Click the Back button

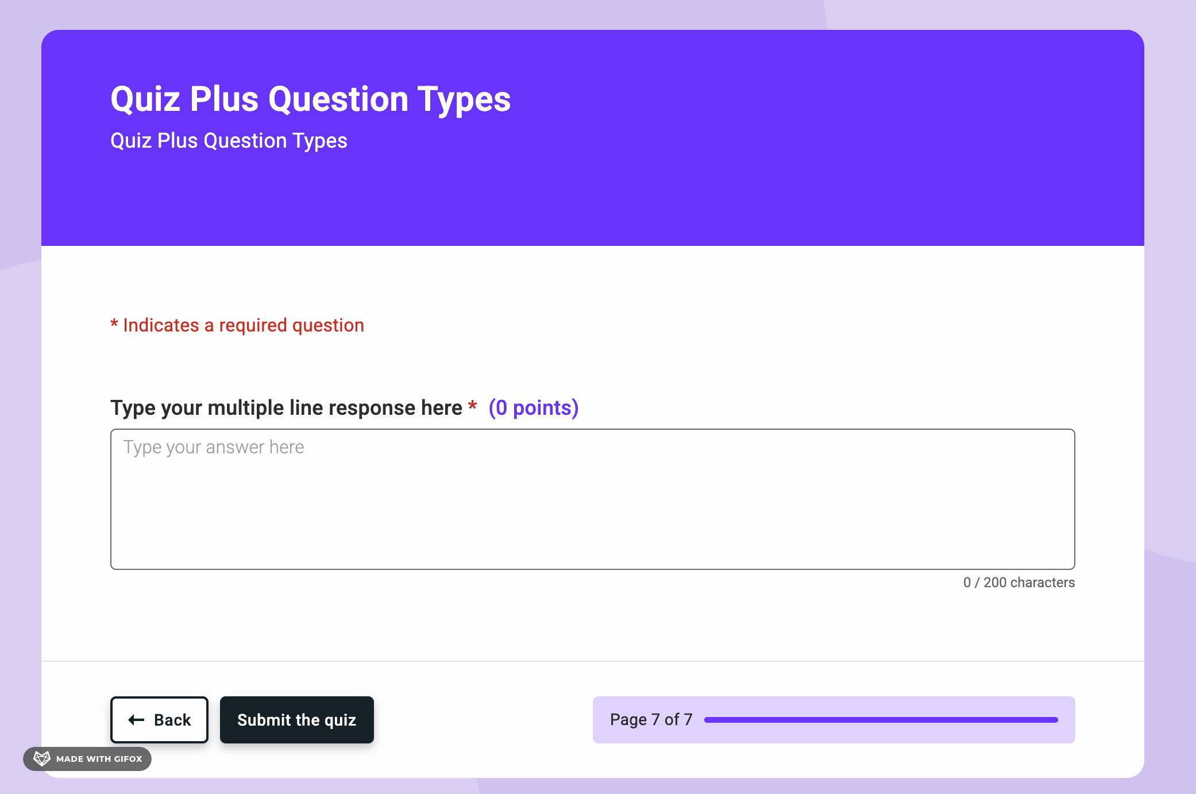pos(159,720)
